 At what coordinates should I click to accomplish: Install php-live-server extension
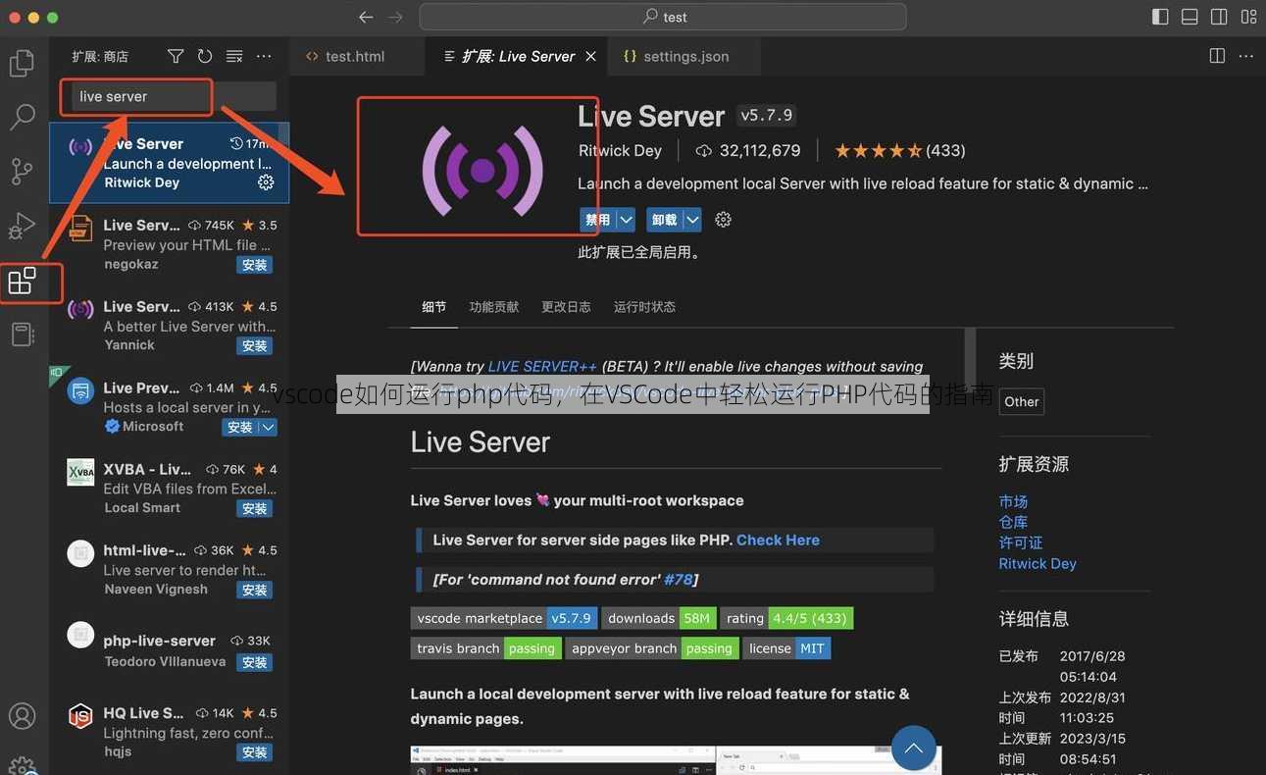point(255,662)
